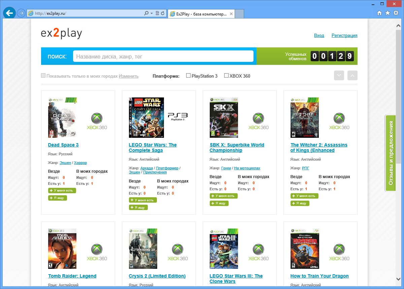Click the XBOX 360 logo beside Dead Space 3
The width and height of the screenshot is (404, 289).
coord(97,121)
